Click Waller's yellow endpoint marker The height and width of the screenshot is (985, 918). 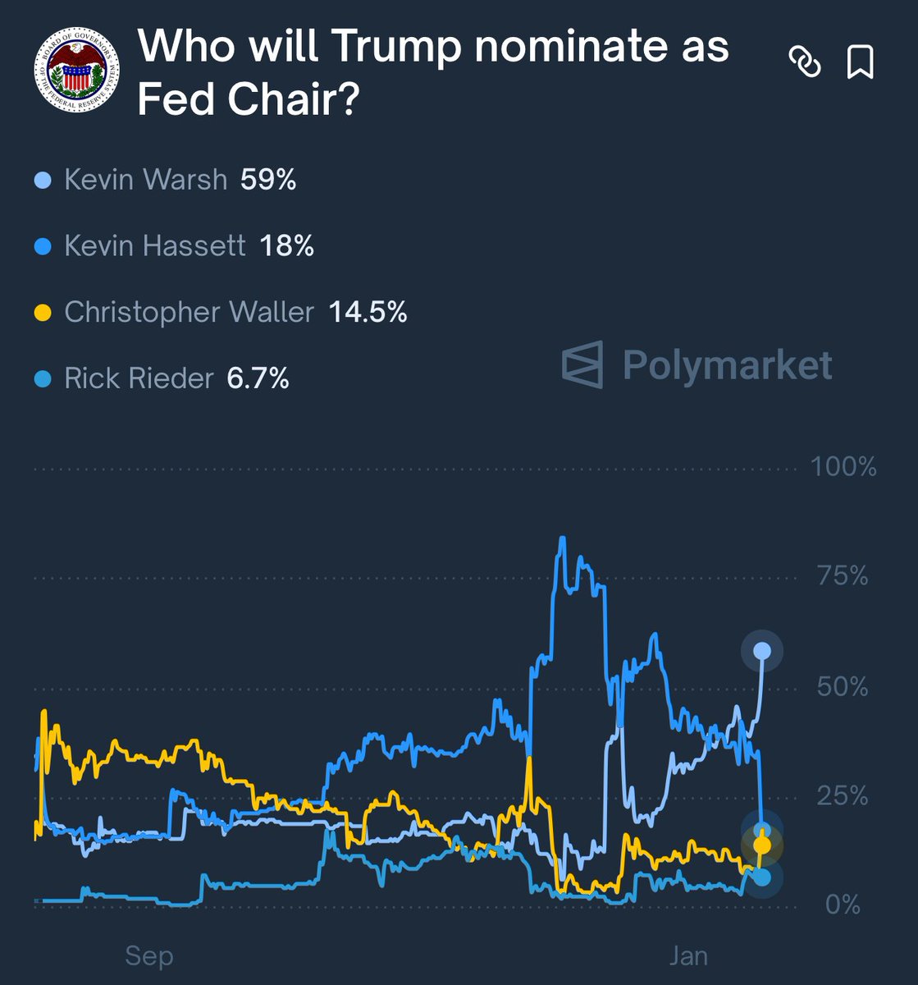point(762,845)
